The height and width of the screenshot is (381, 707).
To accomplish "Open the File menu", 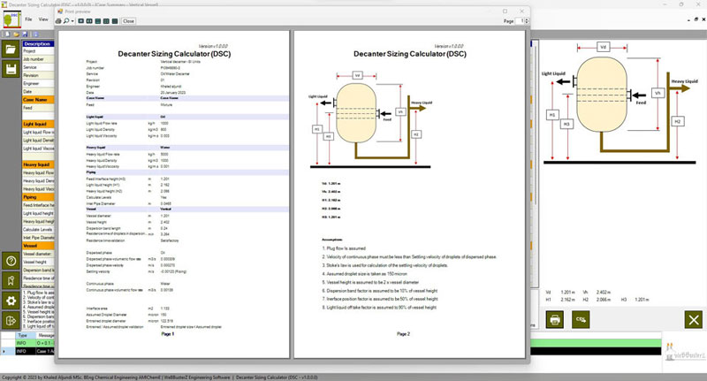I will (29, 18).
